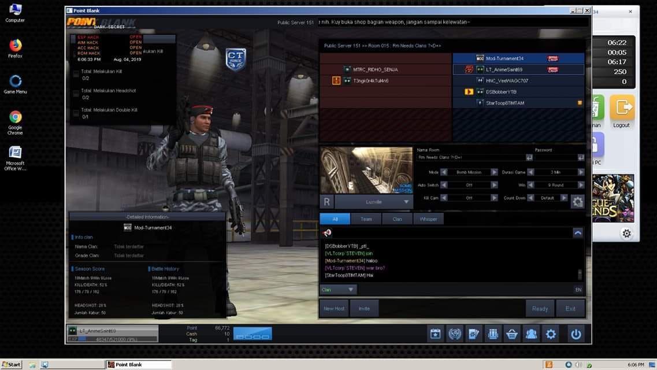Open the Clan chat channel dropdown
Viewport: 657px width, 370px height.
tap(338, 290)
